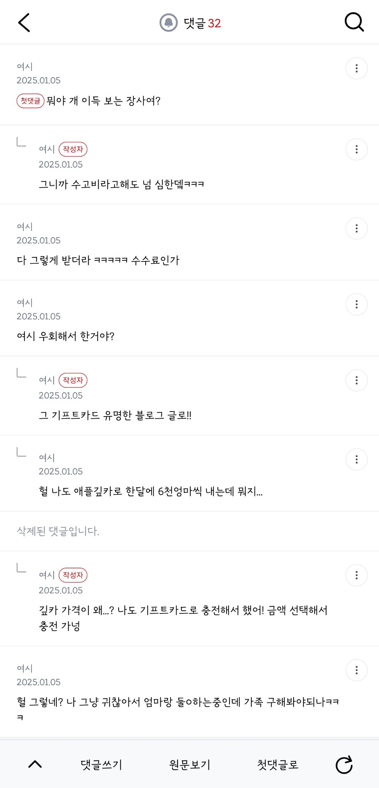Tap the refresh comments icon
This screenshot has width=379, height=788.
pos(344,765)
